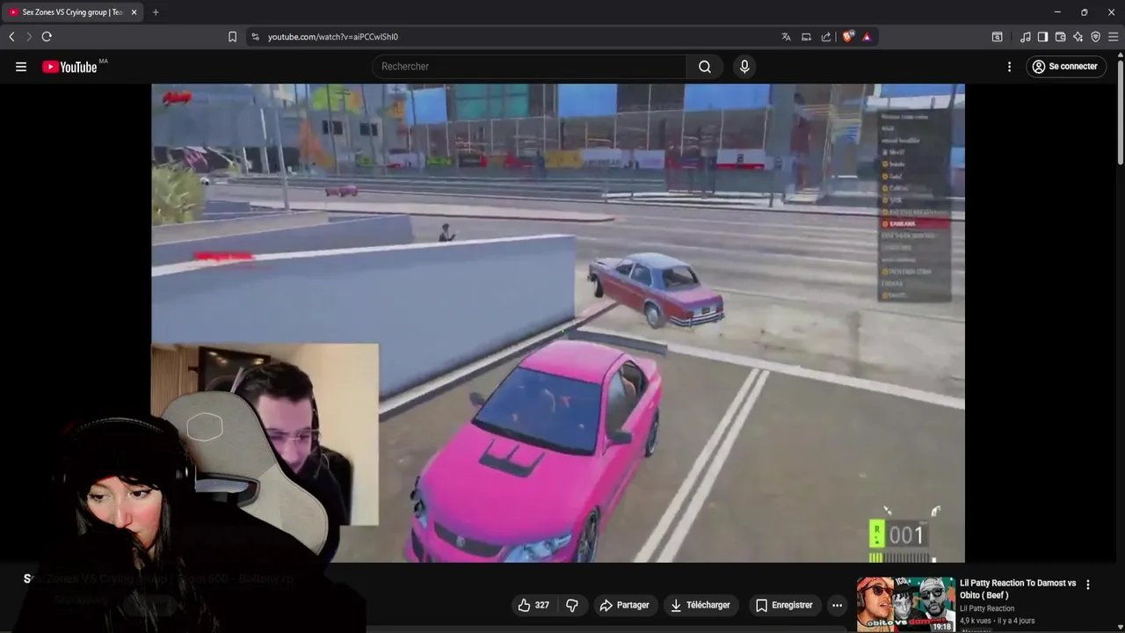This screenshot has height=633, width=1125.
Task: Open media playlist music note icon
Action: (x=1026, y=37)
